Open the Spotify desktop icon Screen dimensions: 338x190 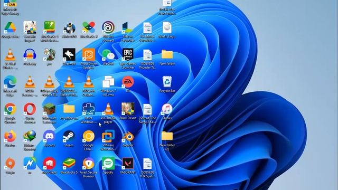coord(108,163)
